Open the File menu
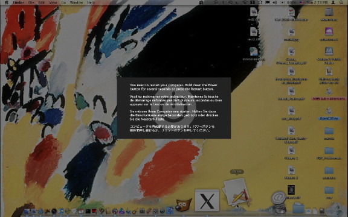The height and width of the screenshot is (217, 348). pyautogui.click(x=31, y=2)
